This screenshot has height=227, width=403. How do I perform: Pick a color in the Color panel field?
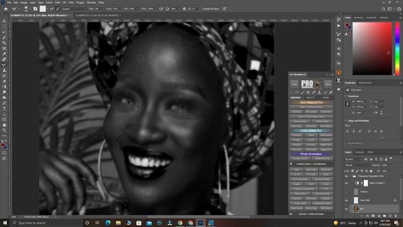(372, 49)
